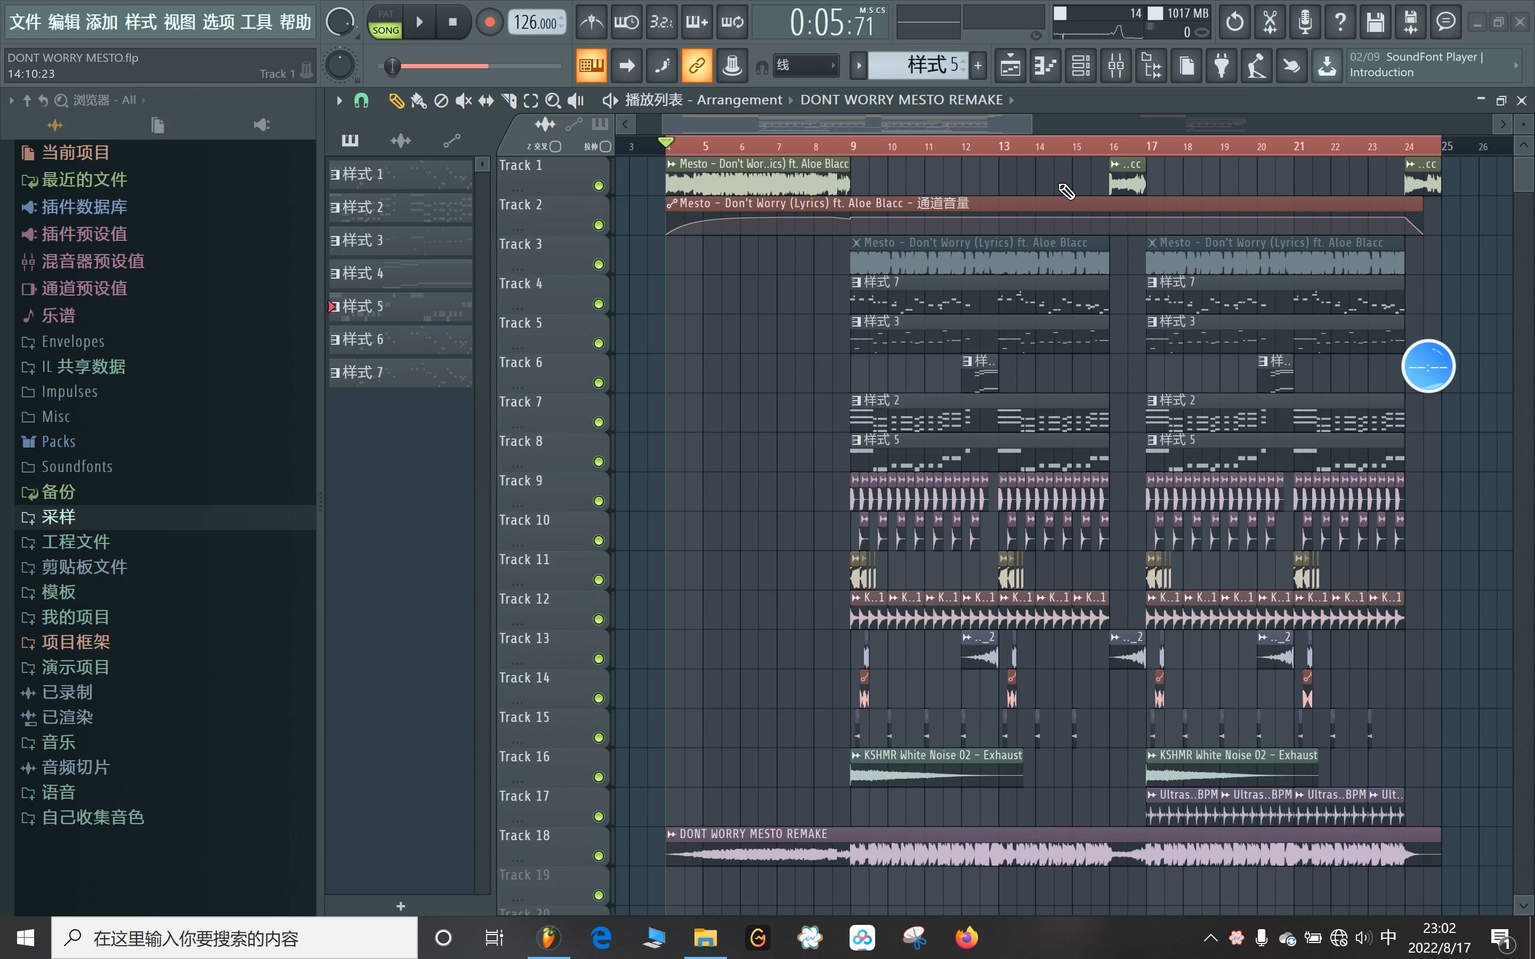Click the record button
Viewport: 1535px width, 959px height.
[x=489, y=22]
